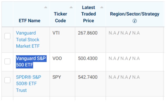Open Vanguard Total Stock Market ETF link
Image resolution: width=166 pixels, height=103 pixels.
[x=28, y=40]
